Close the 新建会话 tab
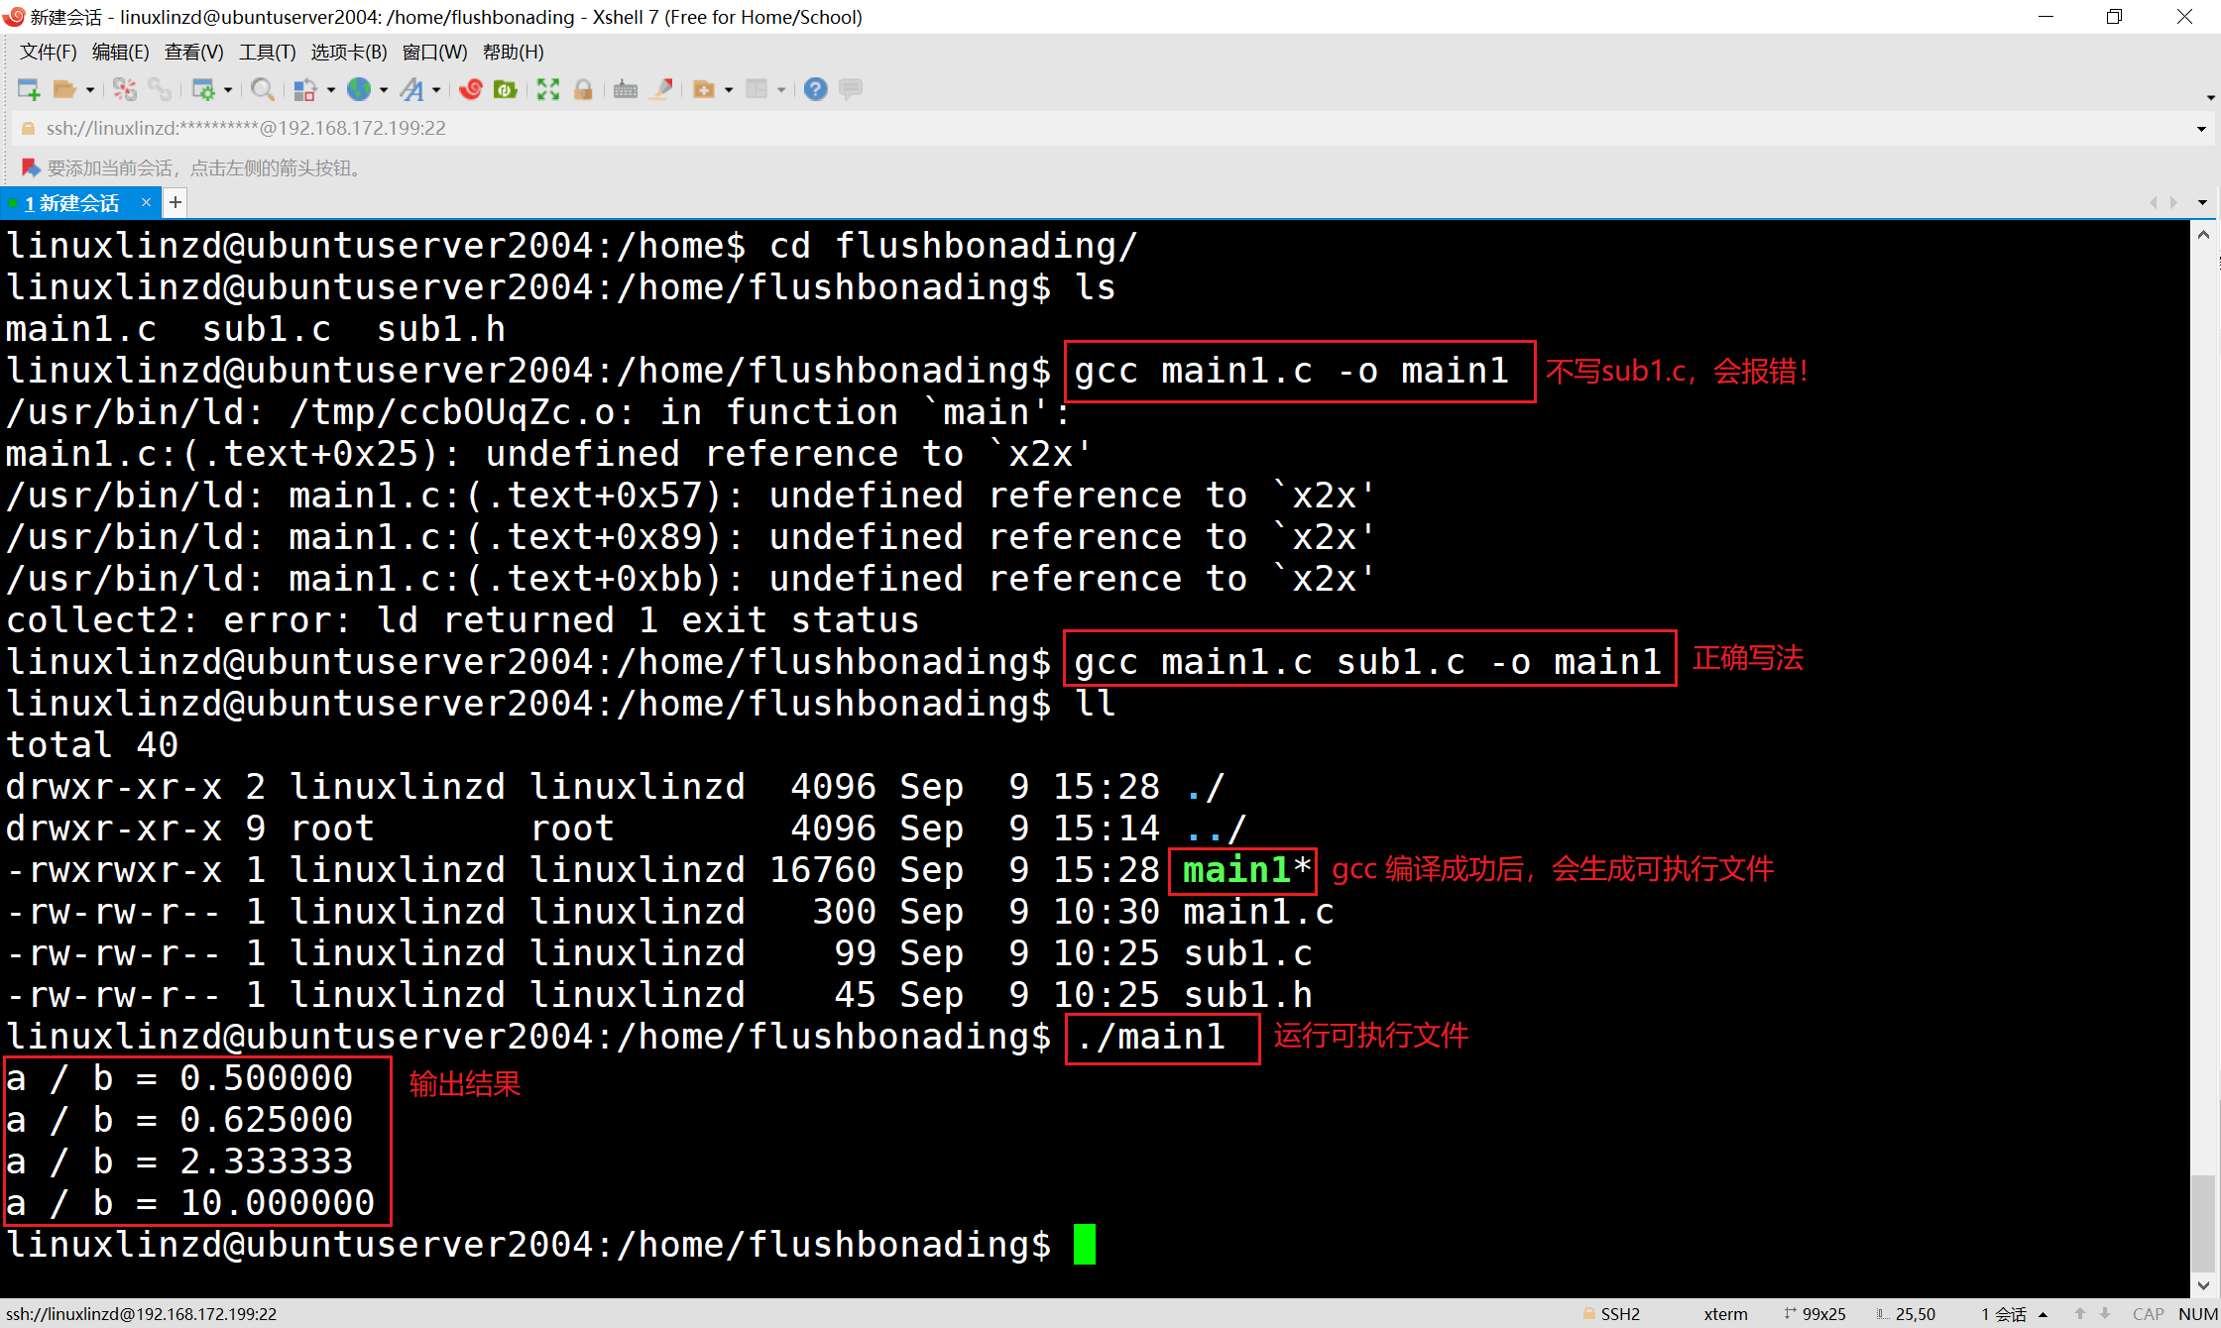The width and height of the screenshot is (2221, 1328). coord(146,203)
